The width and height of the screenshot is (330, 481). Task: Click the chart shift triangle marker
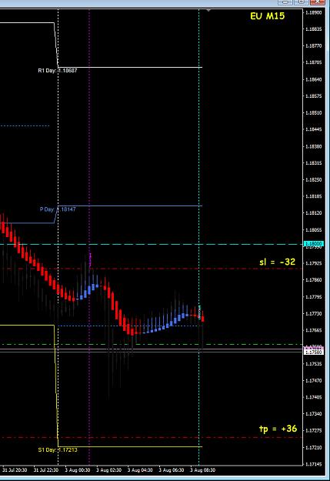coord(208,11)
